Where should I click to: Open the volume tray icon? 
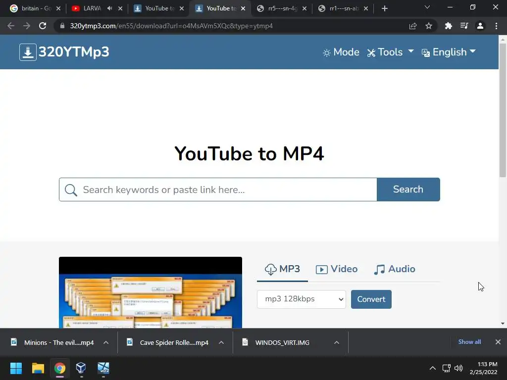click(458, 368)
